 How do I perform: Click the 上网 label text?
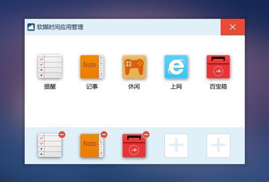point(176,87)
